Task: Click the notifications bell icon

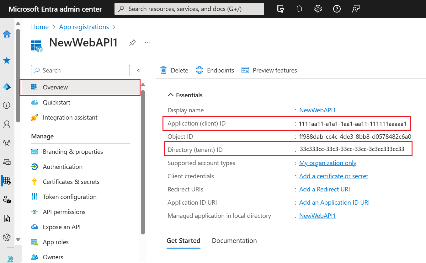Action: coord(299,9)
